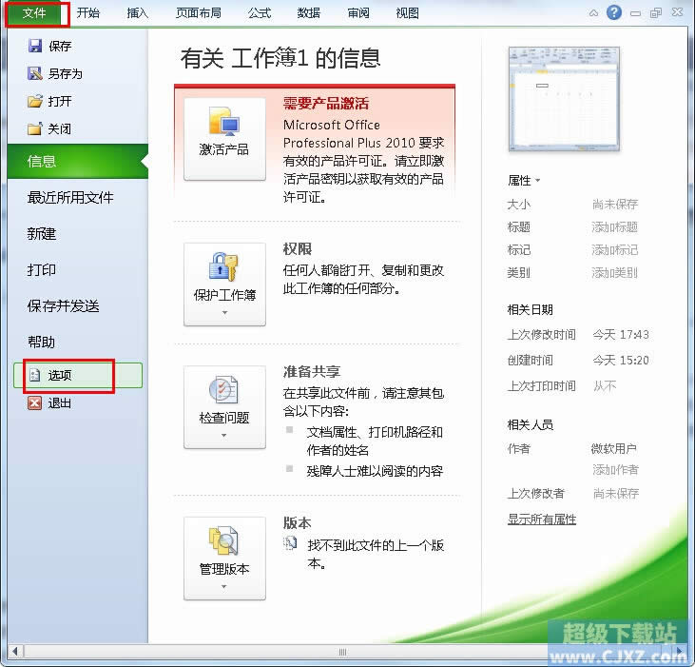Click the Help question mark icon
This screenshot has height=667, width=695.
[614, 12]
